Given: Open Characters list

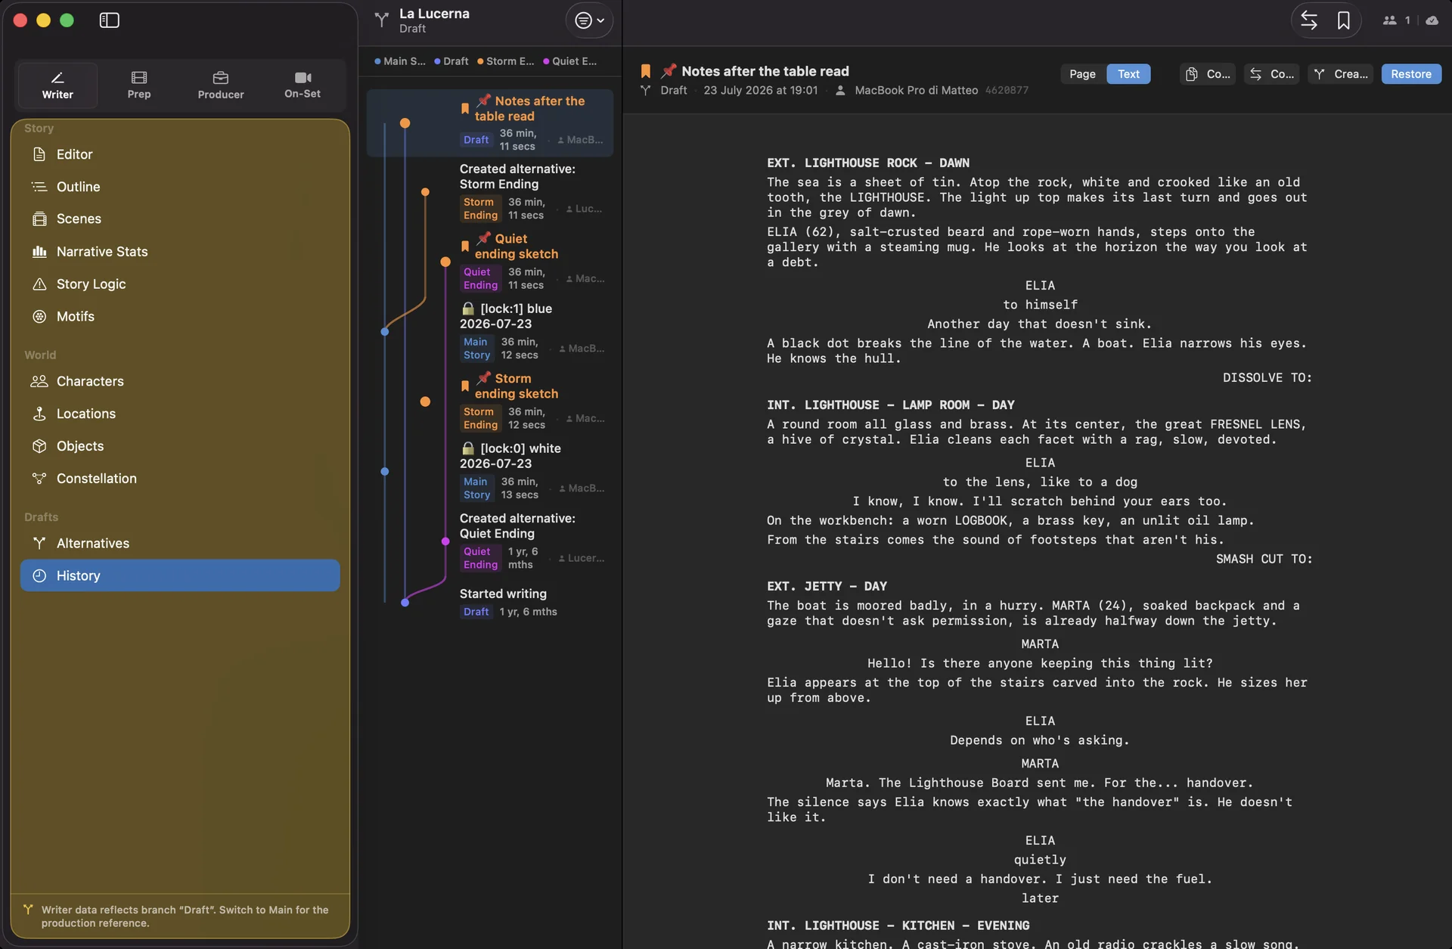Looking at the screenshot, I should (180, 381).
